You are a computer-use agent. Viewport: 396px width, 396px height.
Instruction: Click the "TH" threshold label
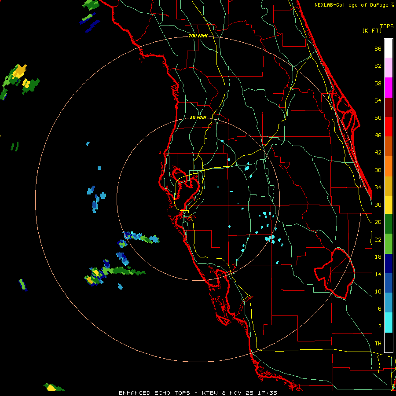tap(378, 344)
